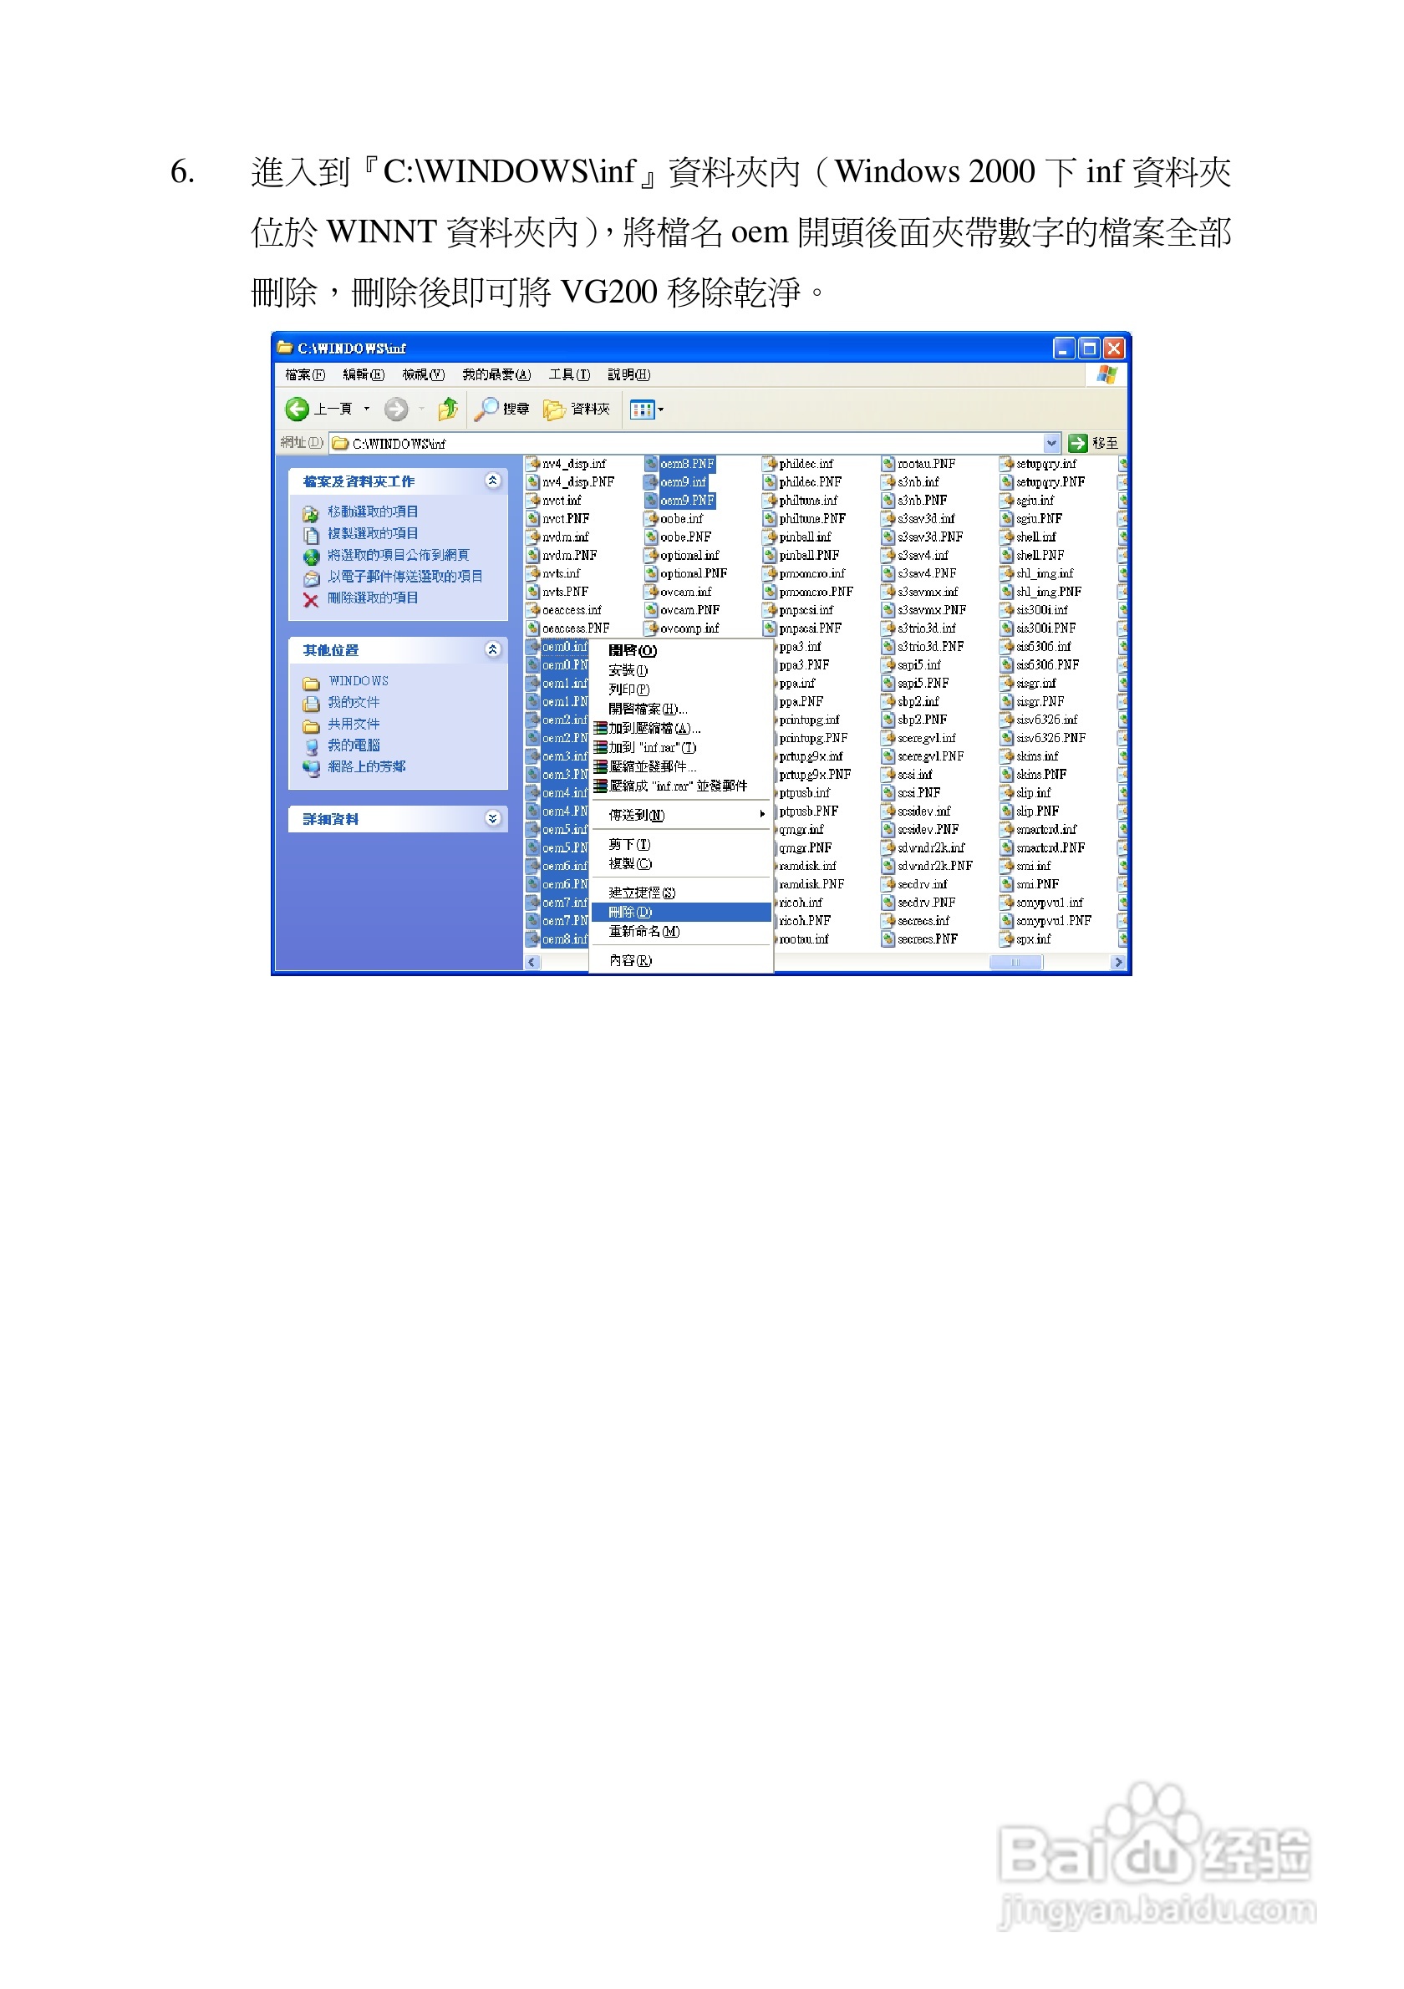Click the horizontal scrollbar right arrow
This screenshot has height=1989, width=1404.
pos(1117,963)
